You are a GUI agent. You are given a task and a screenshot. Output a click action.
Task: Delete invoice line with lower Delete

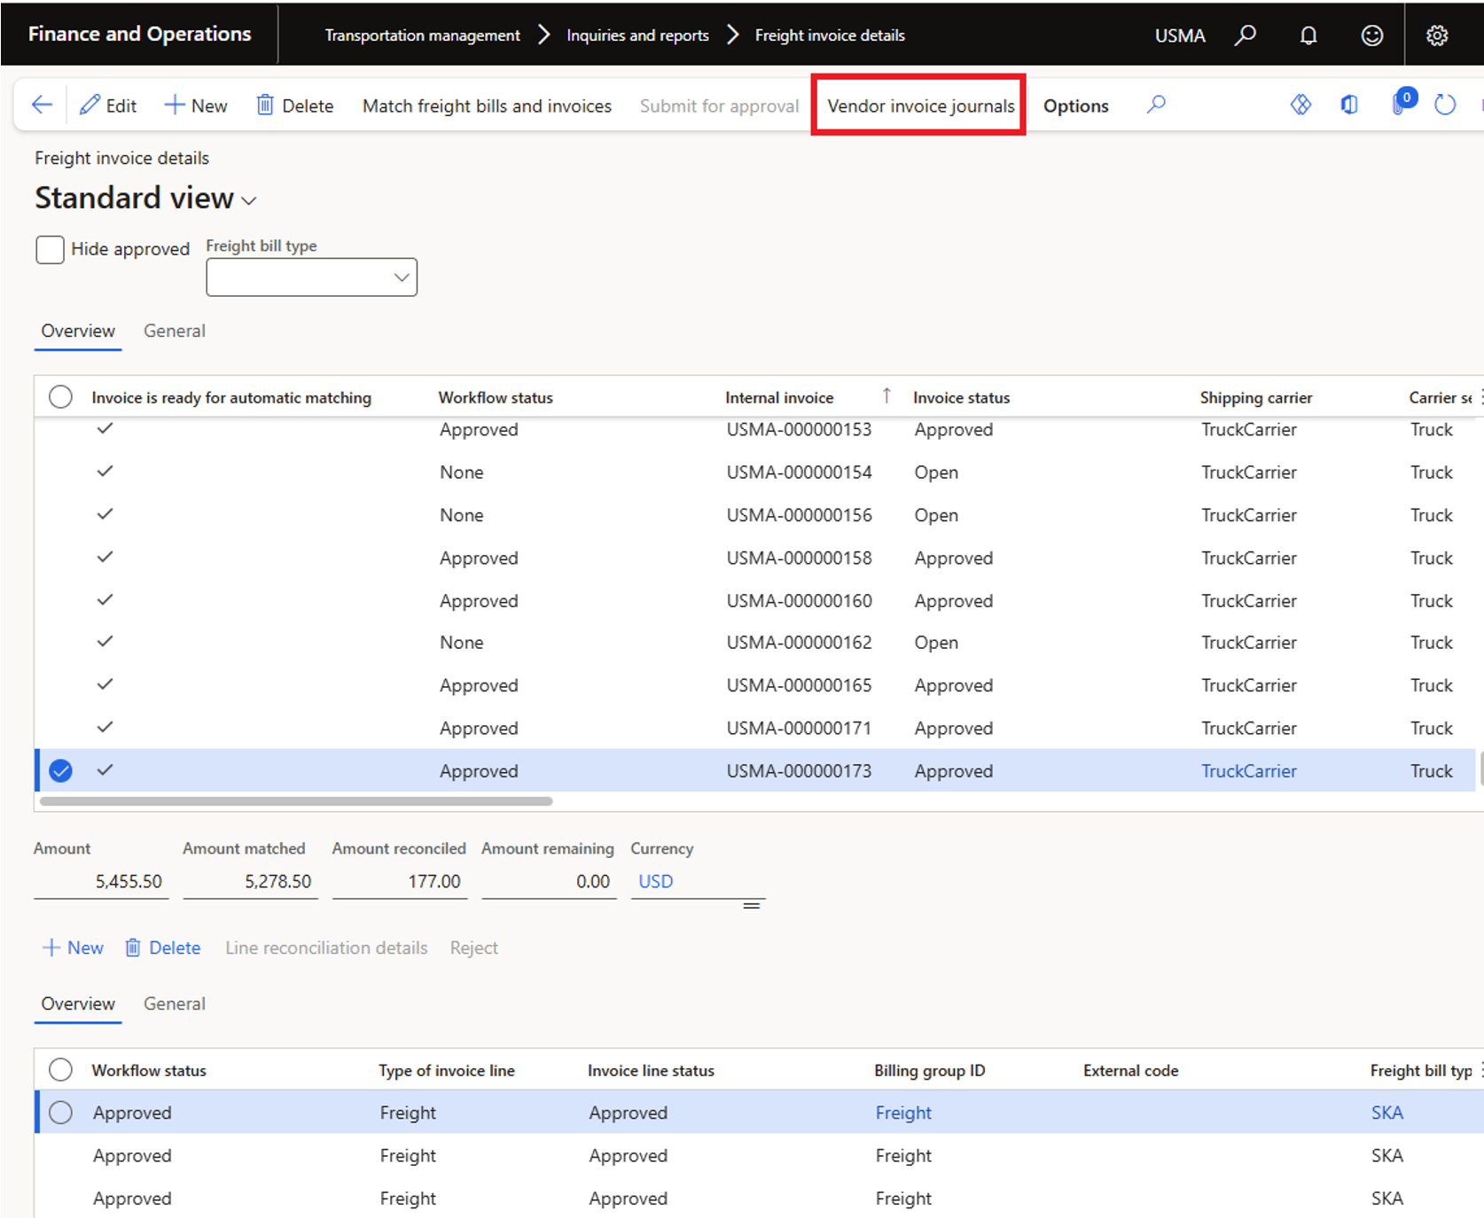pos(163,948)
